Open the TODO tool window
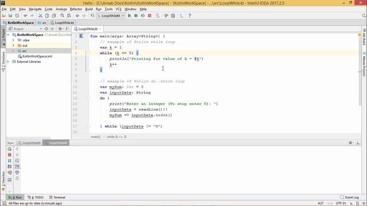The image size is (367, 206). click(x=36, y=197)
